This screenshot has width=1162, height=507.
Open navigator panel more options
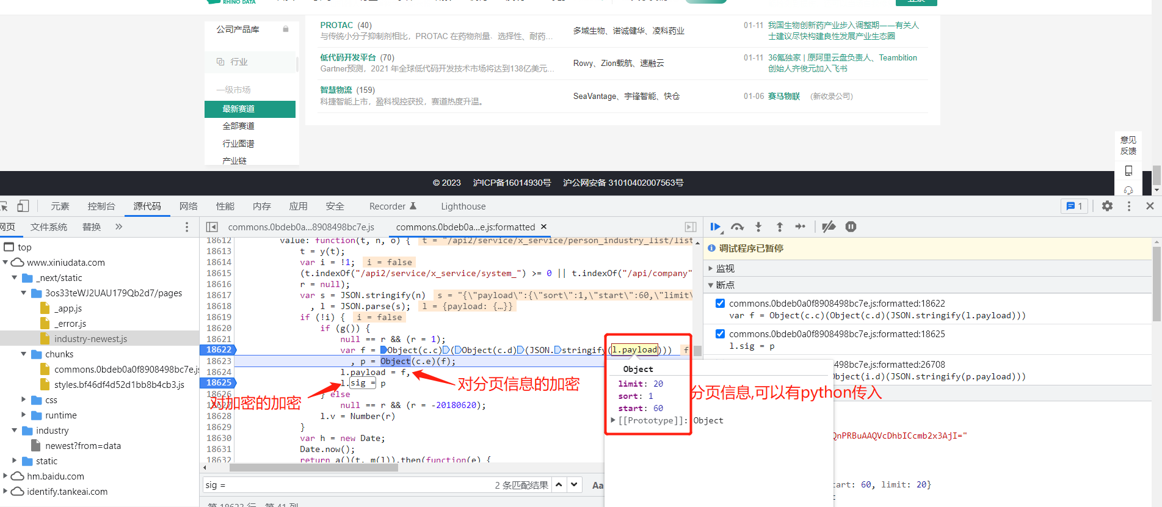coord(187,227)
